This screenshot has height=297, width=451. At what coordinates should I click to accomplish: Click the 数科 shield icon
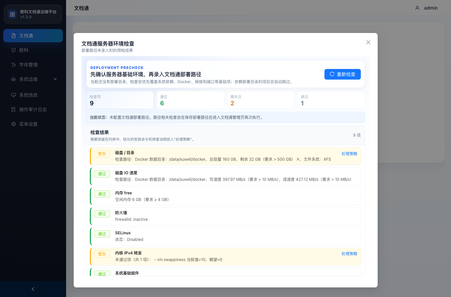pos(14,50)
